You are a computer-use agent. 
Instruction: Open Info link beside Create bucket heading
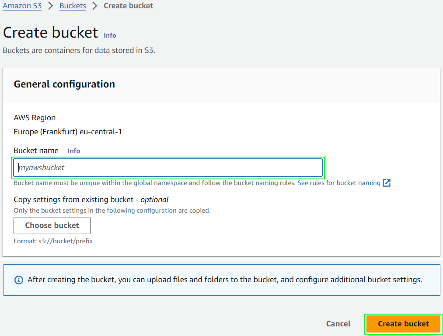pos(110,35)
